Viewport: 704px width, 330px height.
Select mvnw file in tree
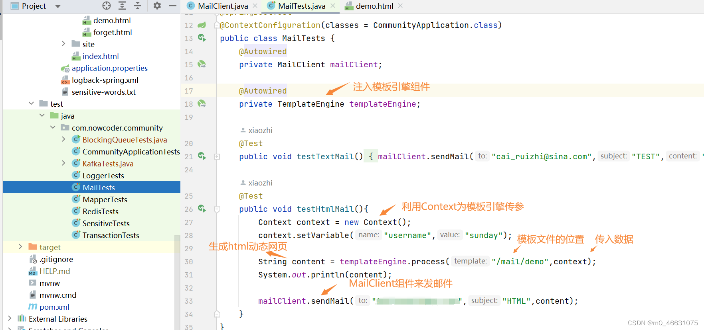[x=49, y=283]
